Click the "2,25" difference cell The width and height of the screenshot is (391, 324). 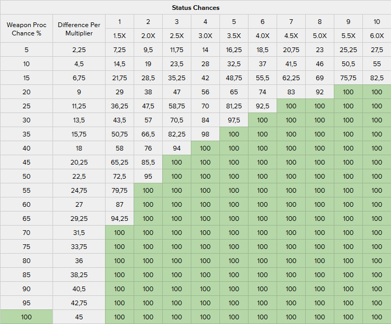[79, 50]
